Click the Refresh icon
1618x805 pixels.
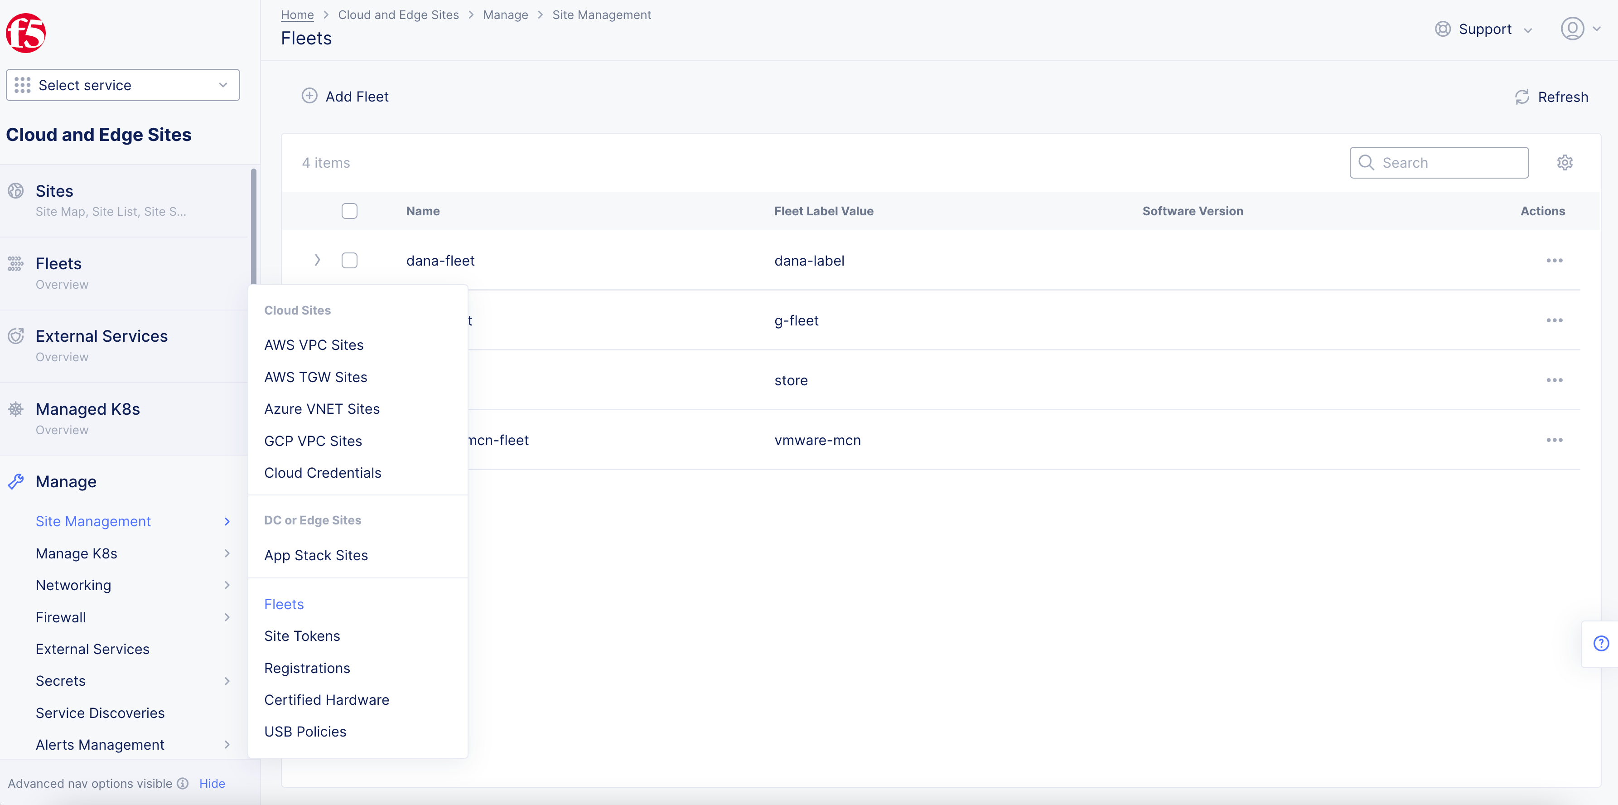coord(1521,97)
